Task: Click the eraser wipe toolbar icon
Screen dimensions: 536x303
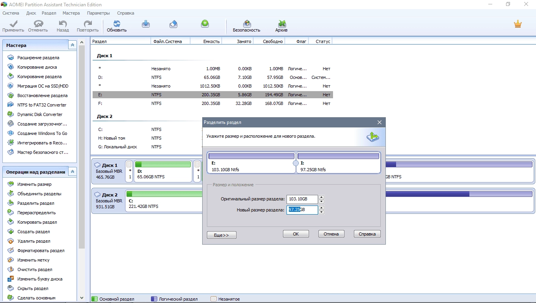Action: (x=173, y=24)
